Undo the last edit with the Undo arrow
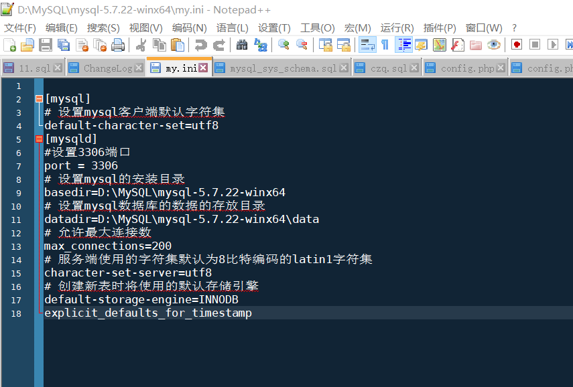 (x=200, y=45)
